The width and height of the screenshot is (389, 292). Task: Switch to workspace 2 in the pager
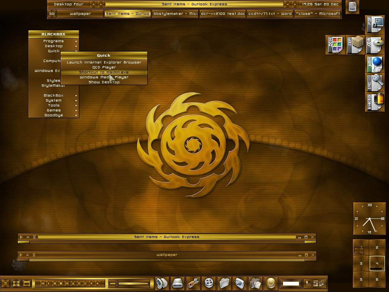point(377,248)
